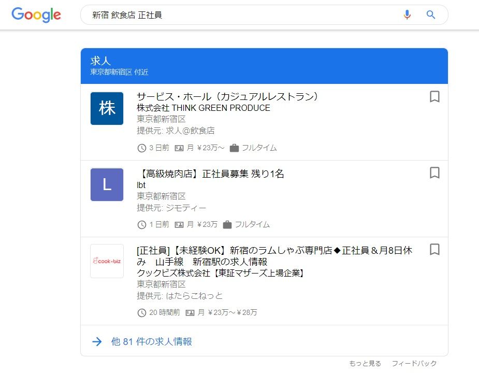The image size is (479, 374).
Task: Click the blue 株 company logo
Action: click(107, 108)
